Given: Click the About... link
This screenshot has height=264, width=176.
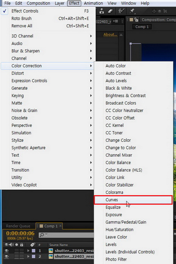Looking at the screenshot, I should point(110,34).
